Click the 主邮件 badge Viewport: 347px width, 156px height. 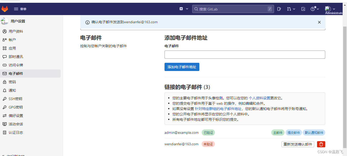pyautogui.click(x=278, y=133)
